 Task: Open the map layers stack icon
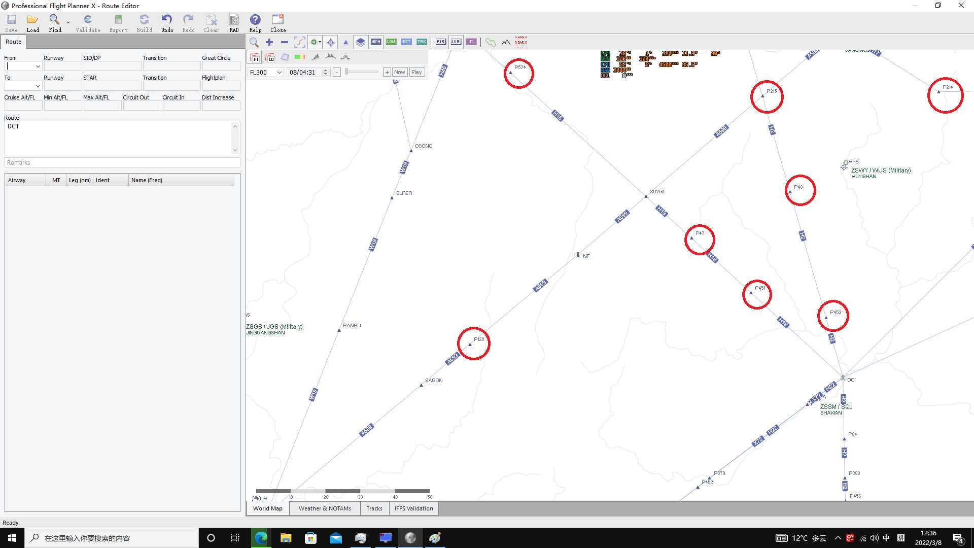[360, 42]
